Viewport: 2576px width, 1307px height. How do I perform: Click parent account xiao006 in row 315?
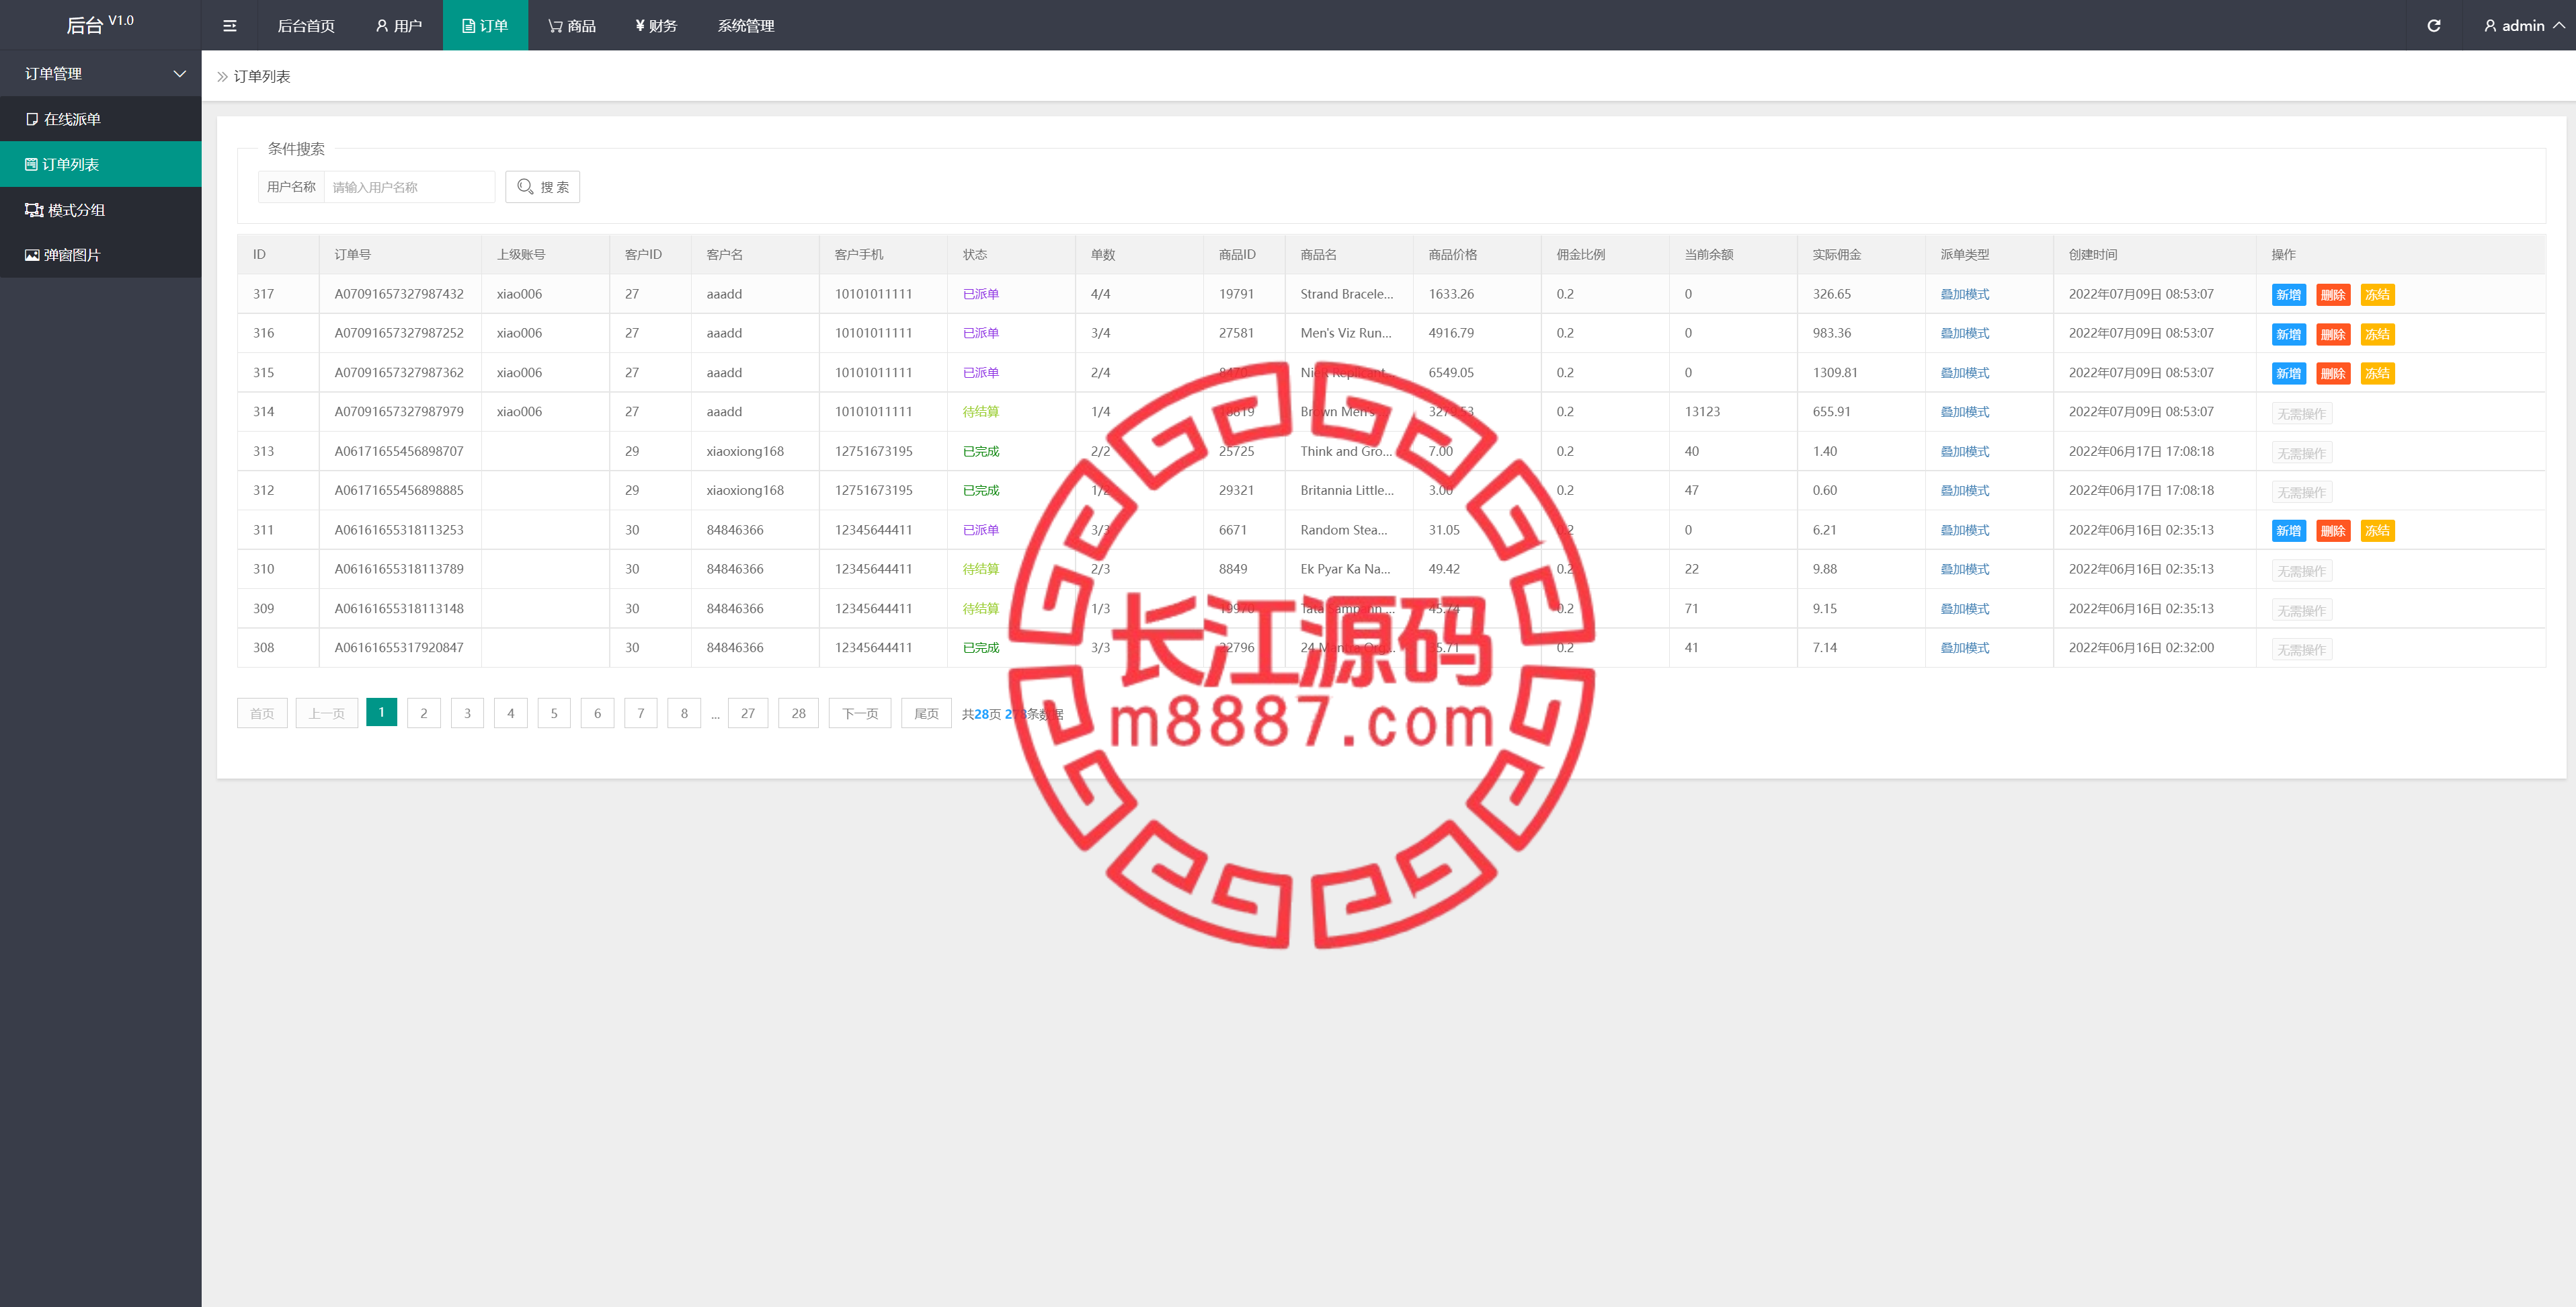pos(519,373)
